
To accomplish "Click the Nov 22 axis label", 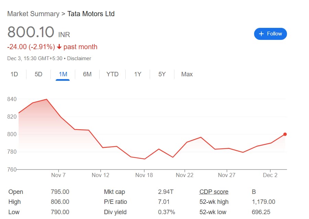I will [185, 175].
